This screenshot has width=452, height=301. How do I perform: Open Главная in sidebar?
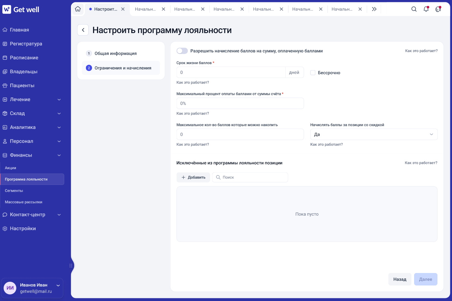click(x=19, y=30)
